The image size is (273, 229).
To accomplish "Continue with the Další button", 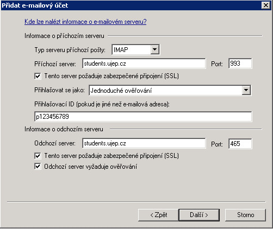I will click(199, 215).
